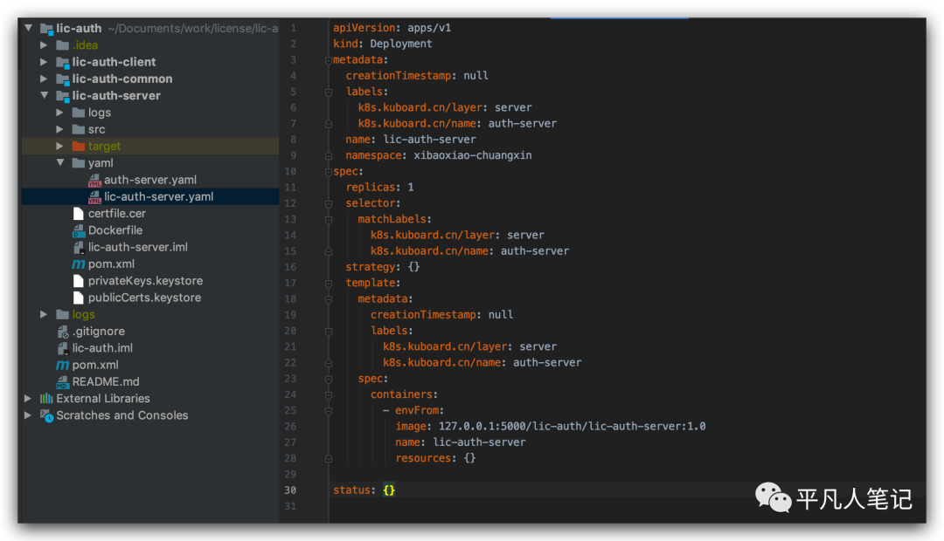This screenshot has width=944, height=541.
Task: Click the README.md markdown file icon
Action: [x=62, y=382]
